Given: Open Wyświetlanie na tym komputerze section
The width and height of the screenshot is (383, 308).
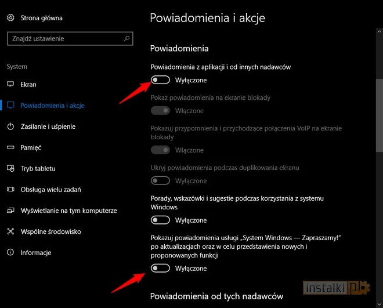Looking at the screenshot, I should click(68, 211).
